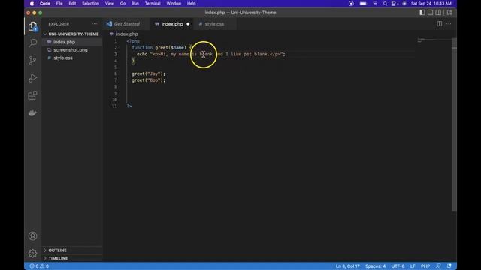
Task: Open the Selection menu
Action: (x=90, y=4)
